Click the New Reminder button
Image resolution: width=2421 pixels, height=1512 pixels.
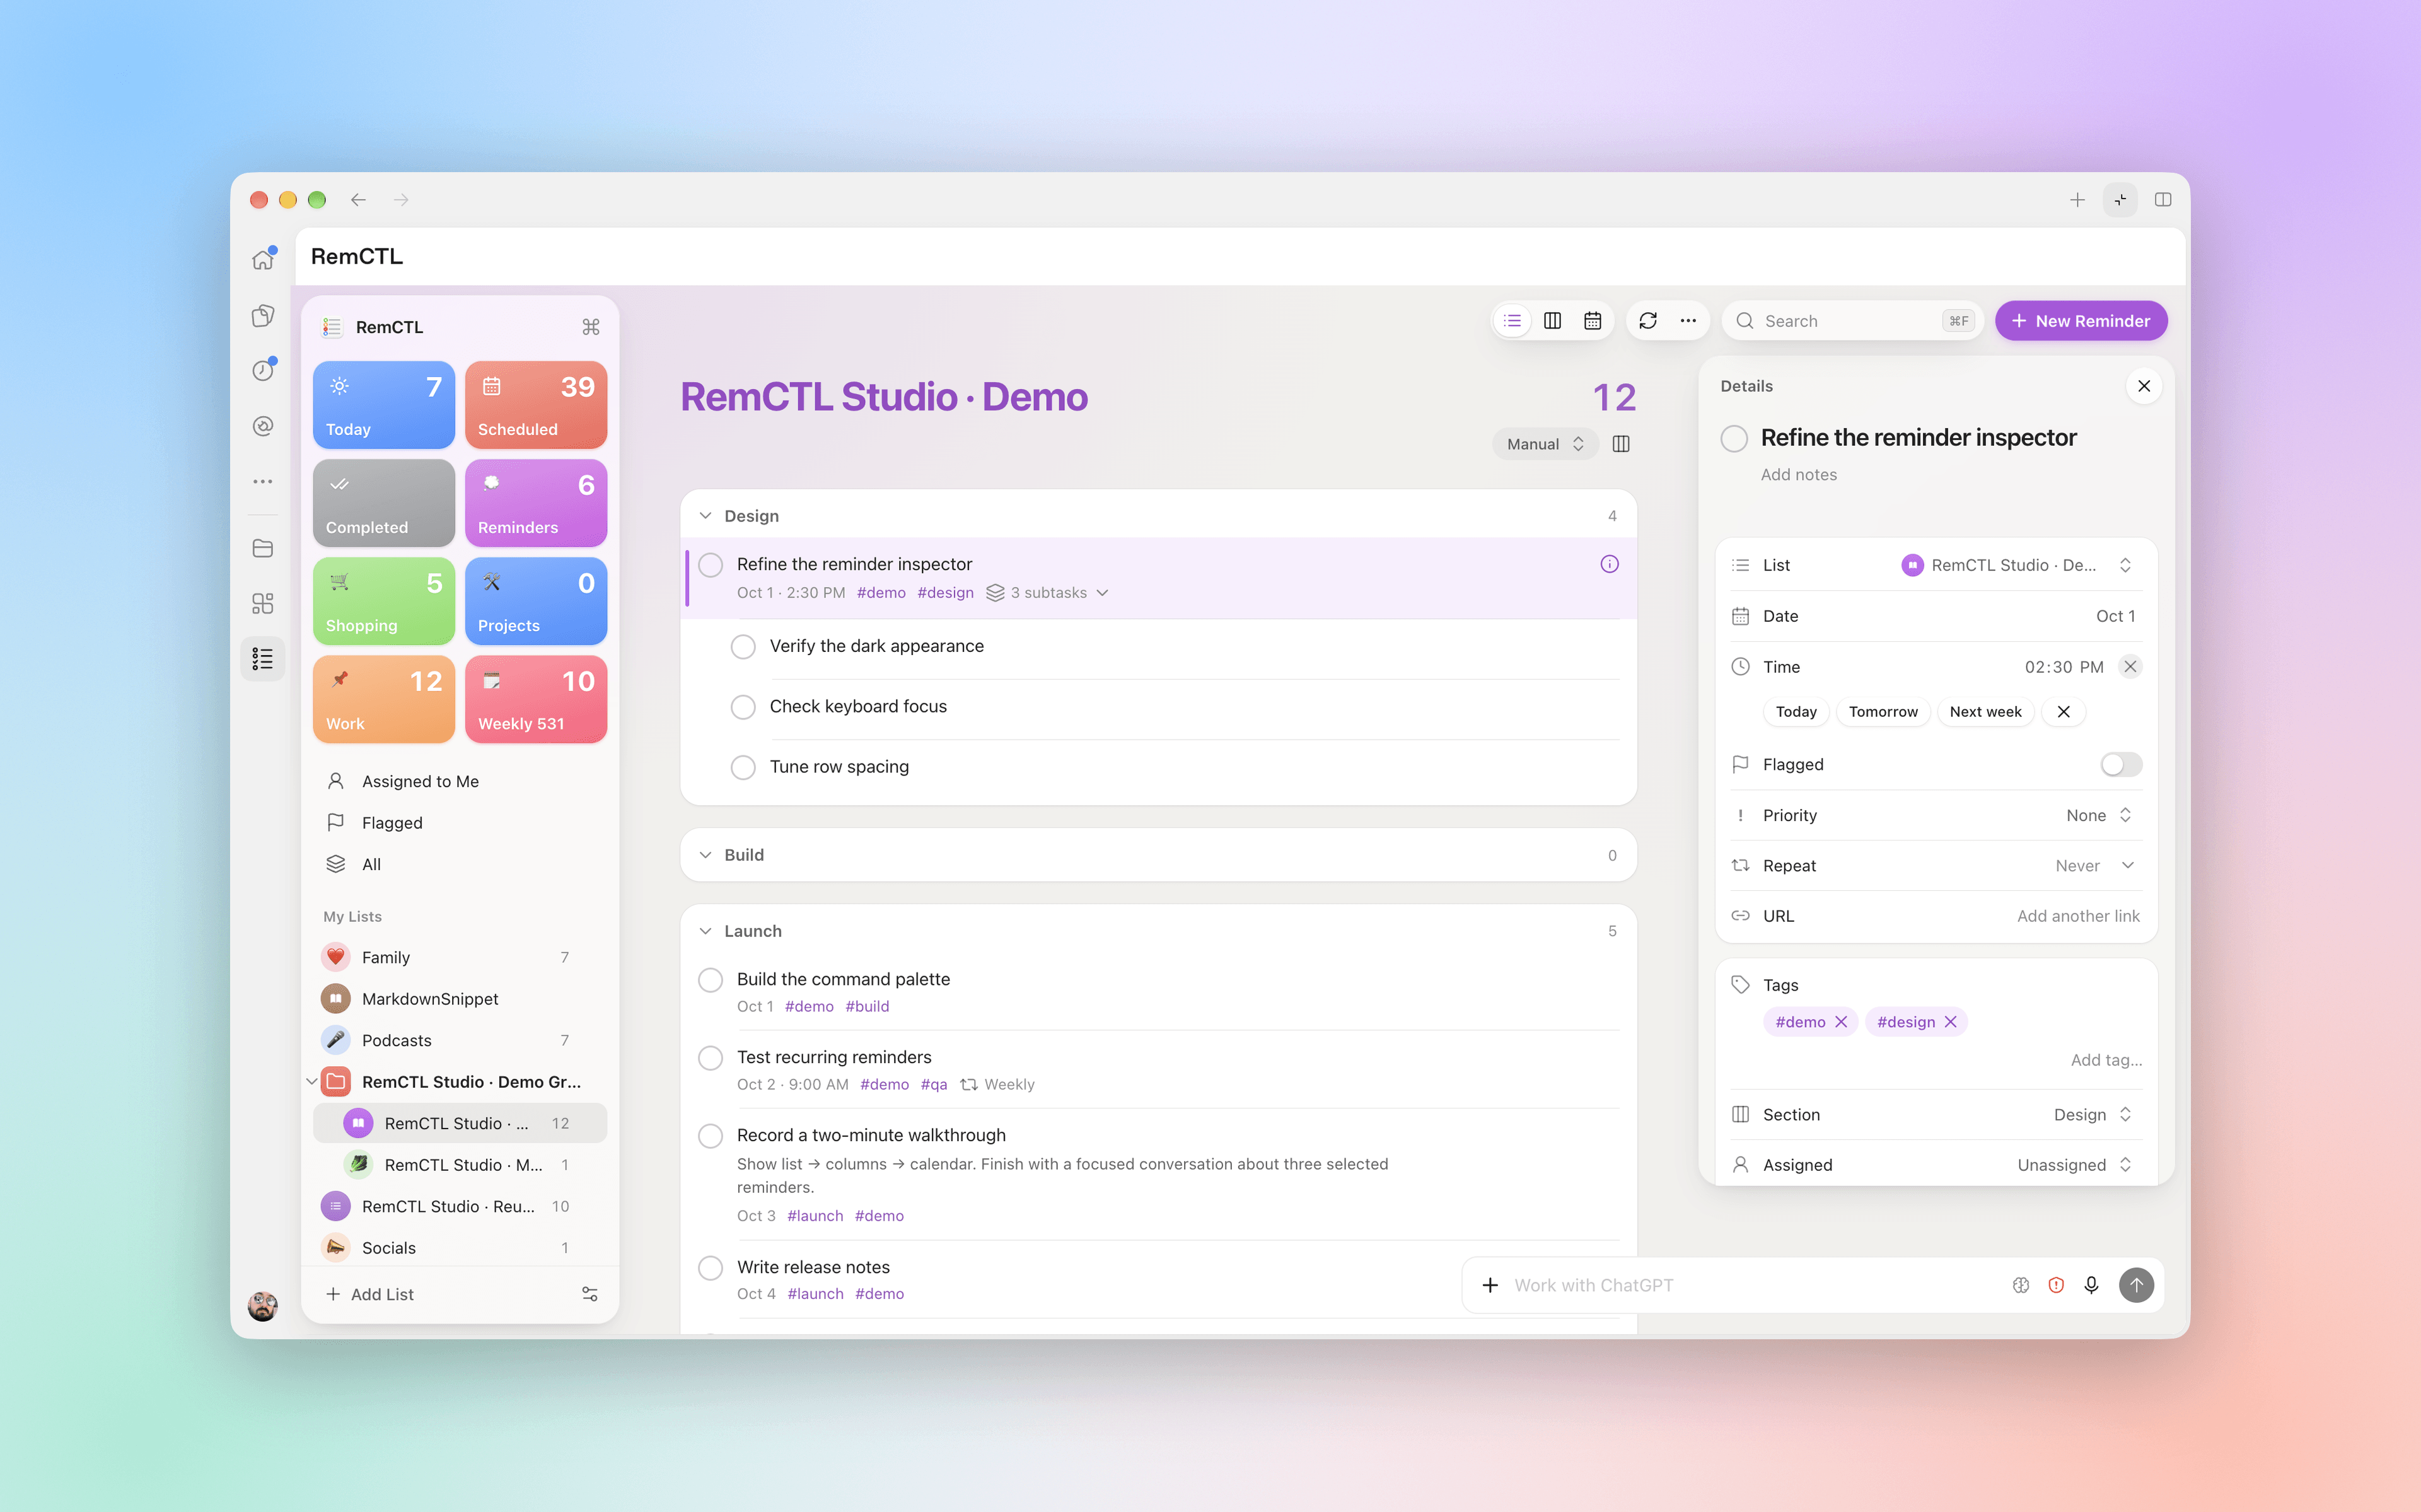pyautogui.click(x=2081, y=321)
